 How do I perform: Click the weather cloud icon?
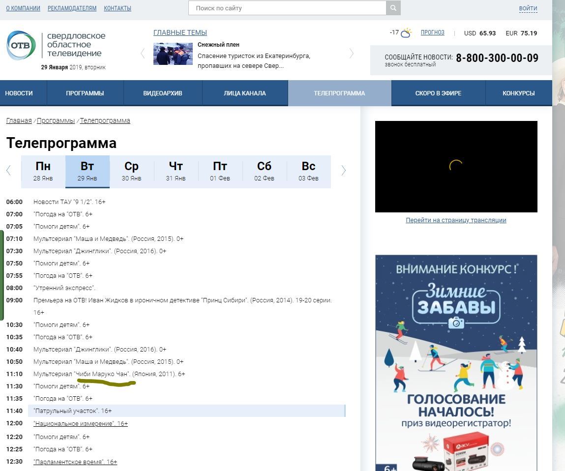[406, 33]
